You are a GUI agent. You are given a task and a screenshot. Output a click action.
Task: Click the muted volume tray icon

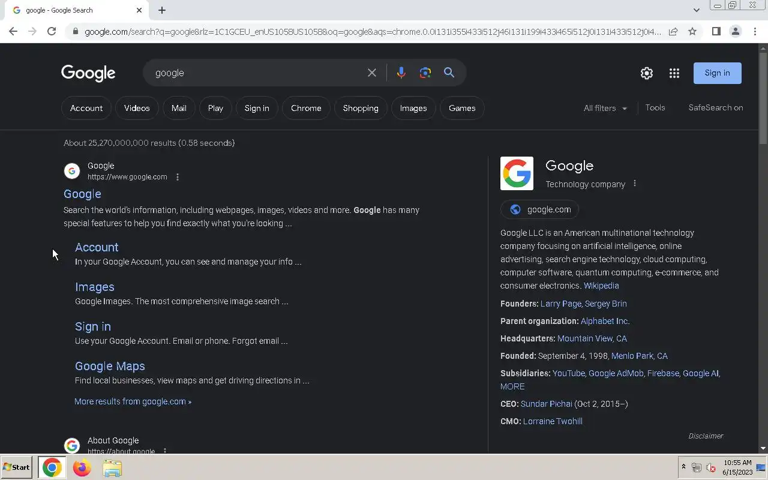click(711, 467)
